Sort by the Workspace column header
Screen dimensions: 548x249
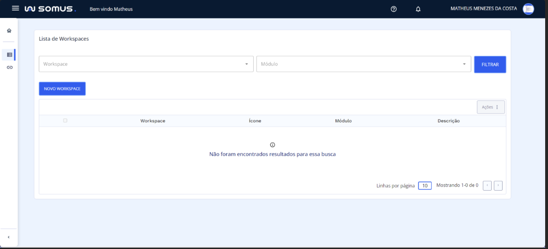click(x=153, y=121)
